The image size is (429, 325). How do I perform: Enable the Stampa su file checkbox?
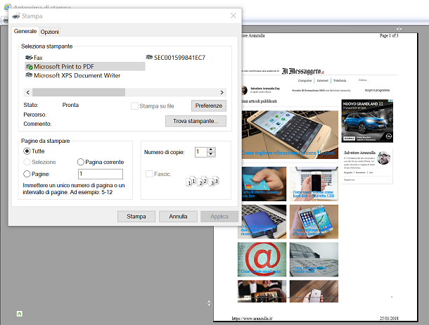click(135, 106)
